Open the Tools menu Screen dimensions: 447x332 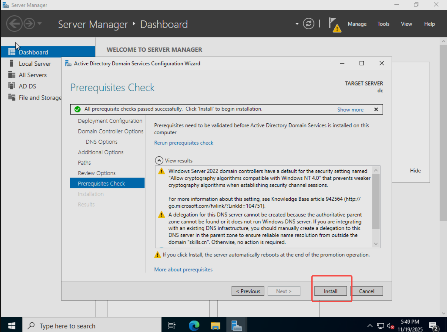383,24
